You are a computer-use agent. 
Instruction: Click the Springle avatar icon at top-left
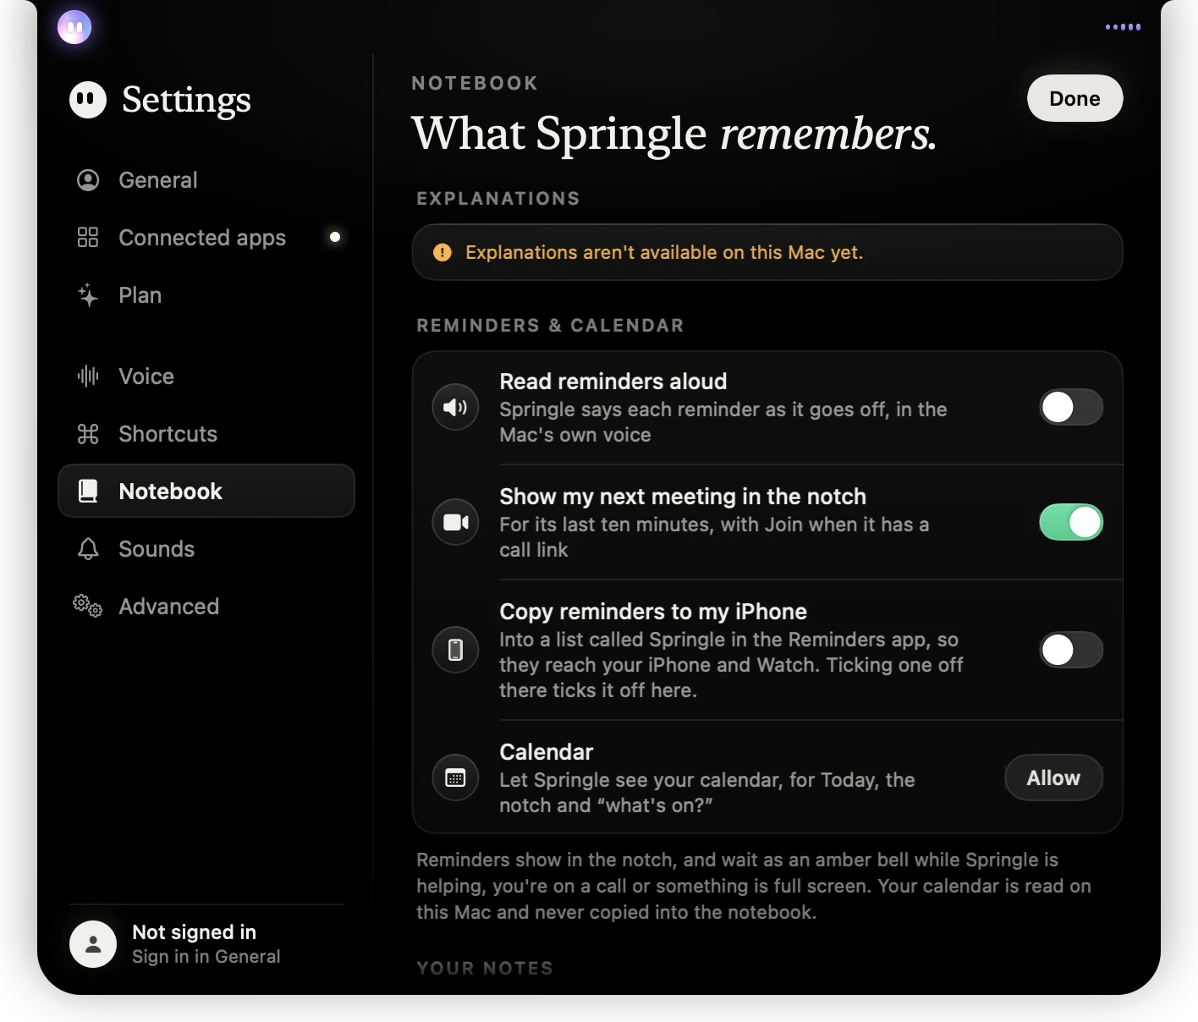pos(74,27)
